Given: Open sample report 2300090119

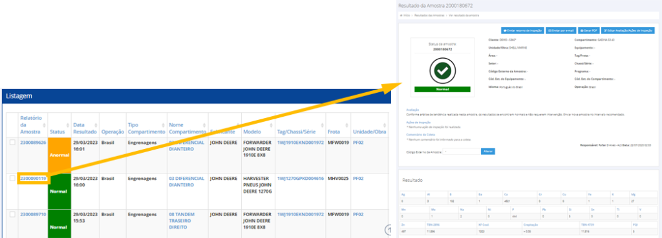Looking at the screenshot, I should tap(34, 179).
